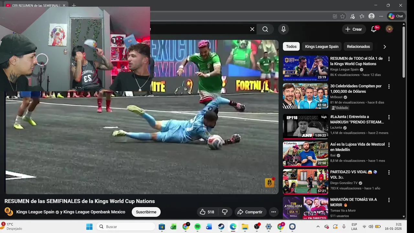Open Westcol en Medellín video thumbnail
This screenshot has width=414, height=233.
305,154
